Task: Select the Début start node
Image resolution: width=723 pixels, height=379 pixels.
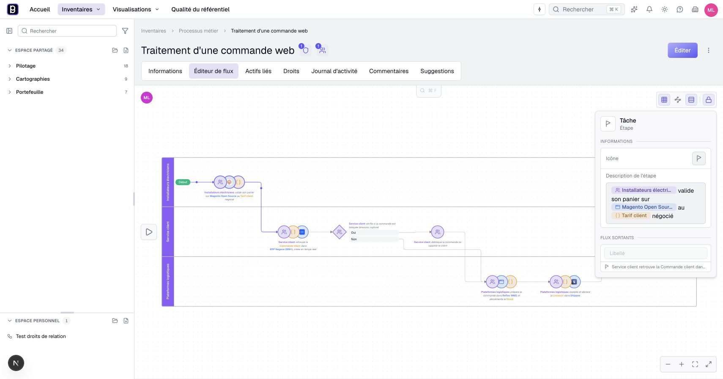Action: coord(183,182)
